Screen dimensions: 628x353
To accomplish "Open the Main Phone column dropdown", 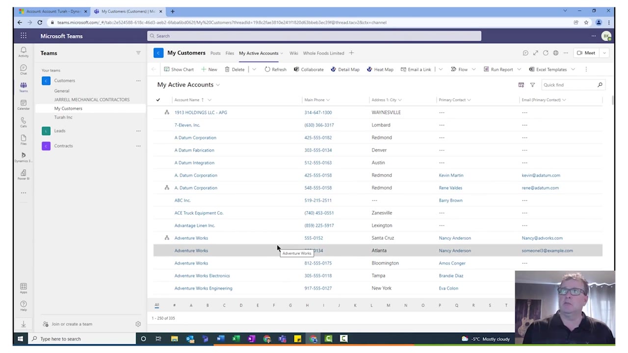I will pos(327,100).
